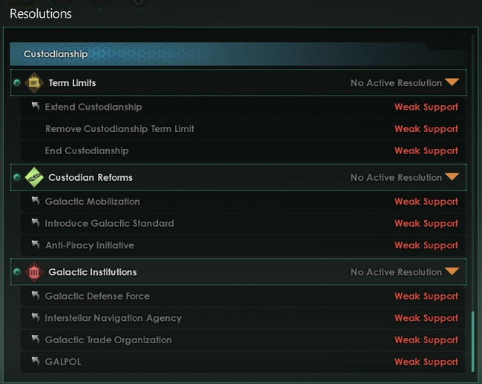Click the resolutions list scrollbar handle

pos(472,341)
